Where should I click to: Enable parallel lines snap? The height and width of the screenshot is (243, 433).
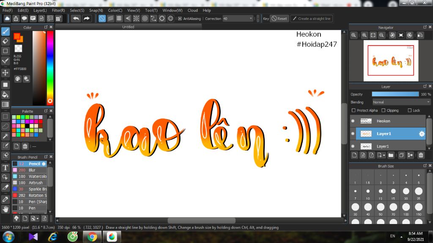coord(110,19)
